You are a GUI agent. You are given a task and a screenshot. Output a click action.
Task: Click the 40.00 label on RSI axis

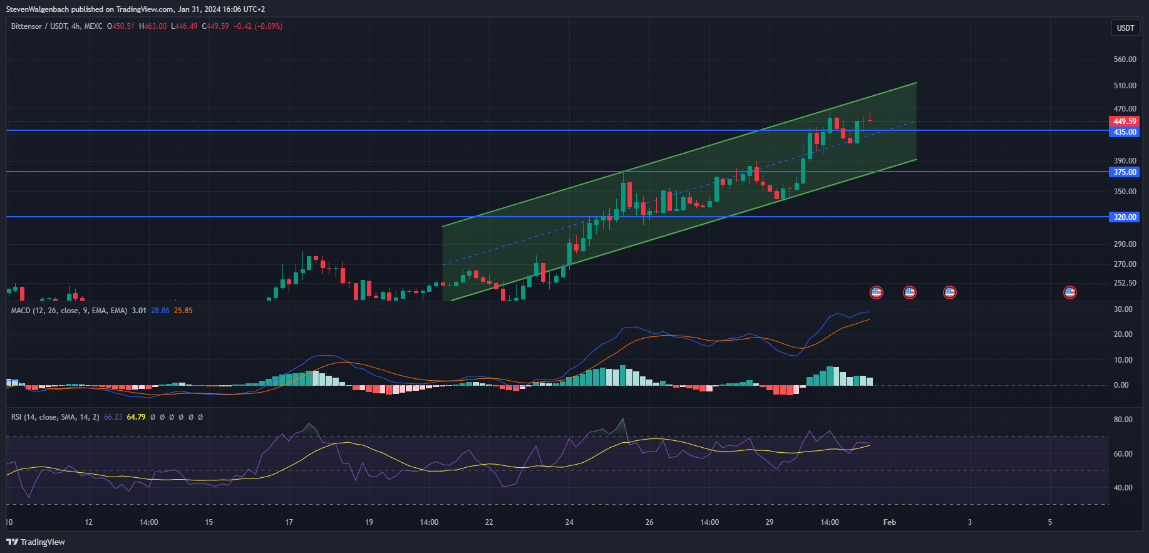[x=1123, y=488]
